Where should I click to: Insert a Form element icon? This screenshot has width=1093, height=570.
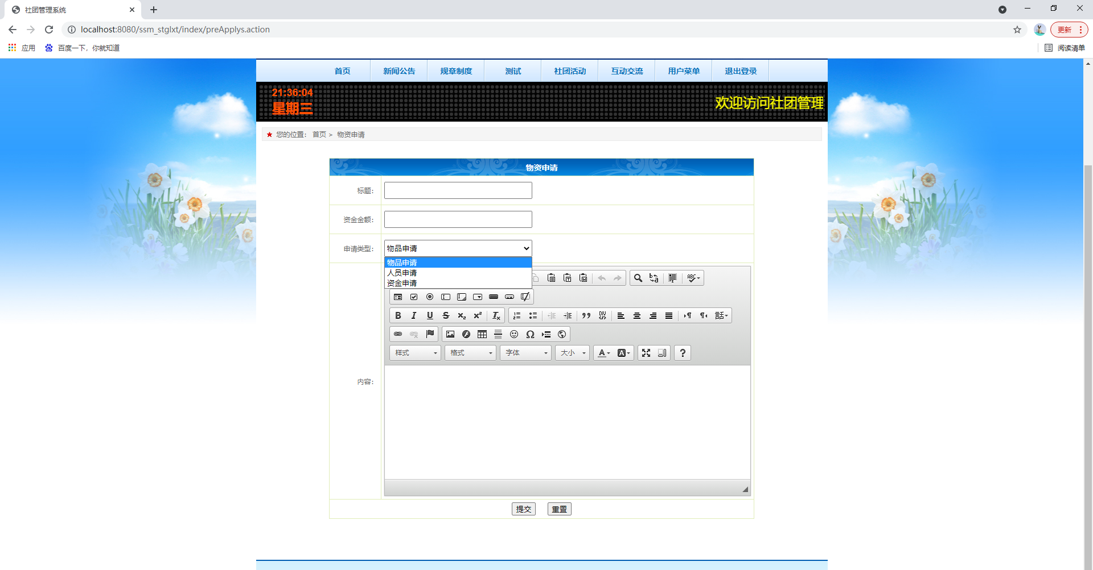tap(398, 297)
